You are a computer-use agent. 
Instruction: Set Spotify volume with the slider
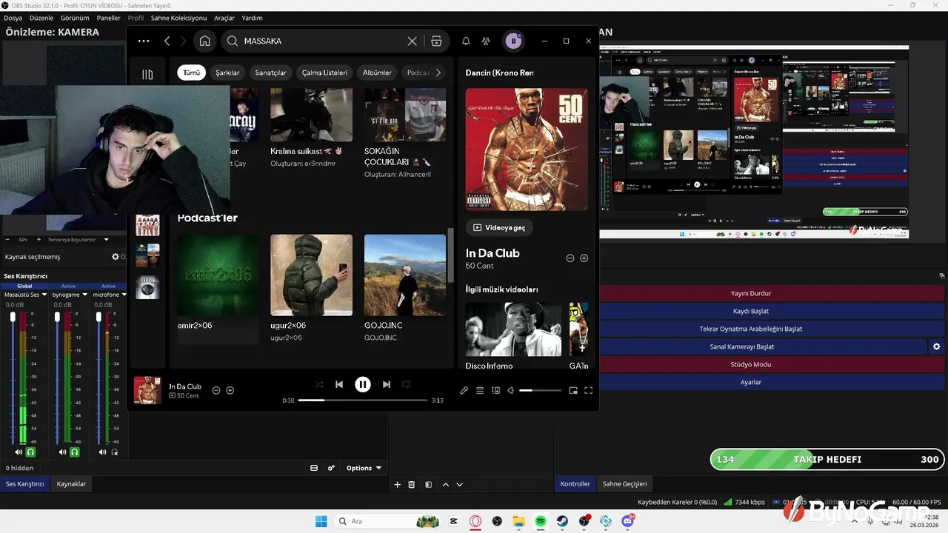click(x=540, y=390)
